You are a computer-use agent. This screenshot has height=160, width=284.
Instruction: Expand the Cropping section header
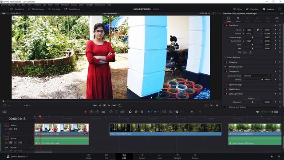(x=233, y=62)
